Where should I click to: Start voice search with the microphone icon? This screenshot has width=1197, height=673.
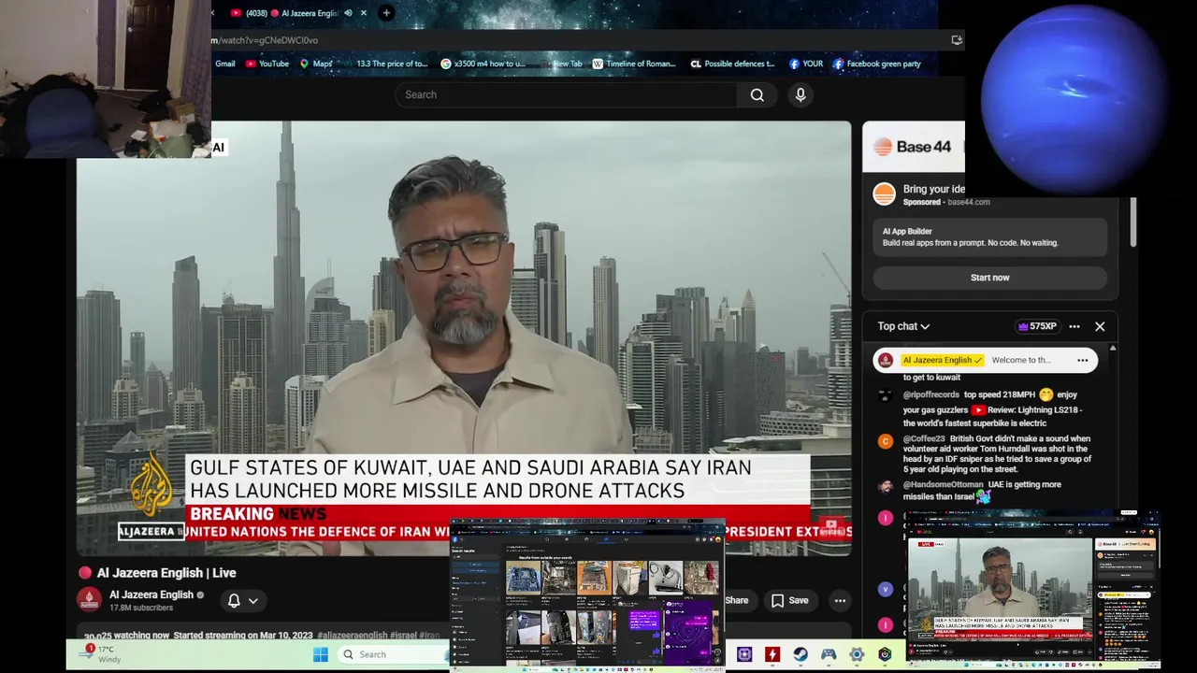[800, 94]
